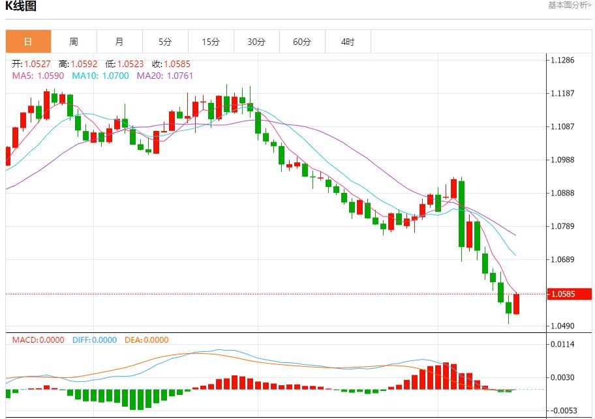Select the MACD indicator label
The height and width of the screenshot is (419, 595).
tap(38, 340)
